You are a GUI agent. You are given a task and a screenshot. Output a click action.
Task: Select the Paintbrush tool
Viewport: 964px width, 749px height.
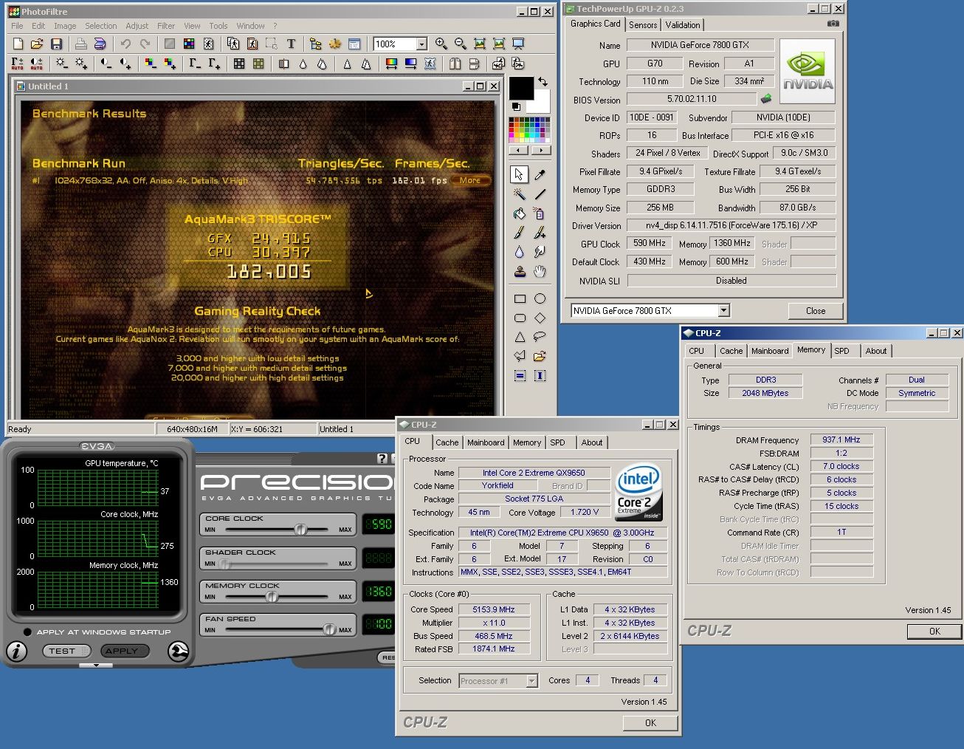click(x=520, y=233)
